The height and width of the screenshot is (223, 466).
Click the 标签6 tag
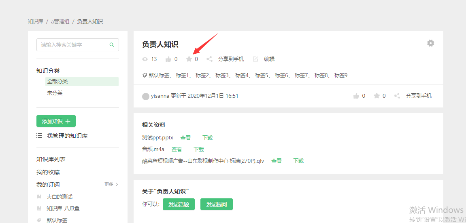tap(281, 75)
